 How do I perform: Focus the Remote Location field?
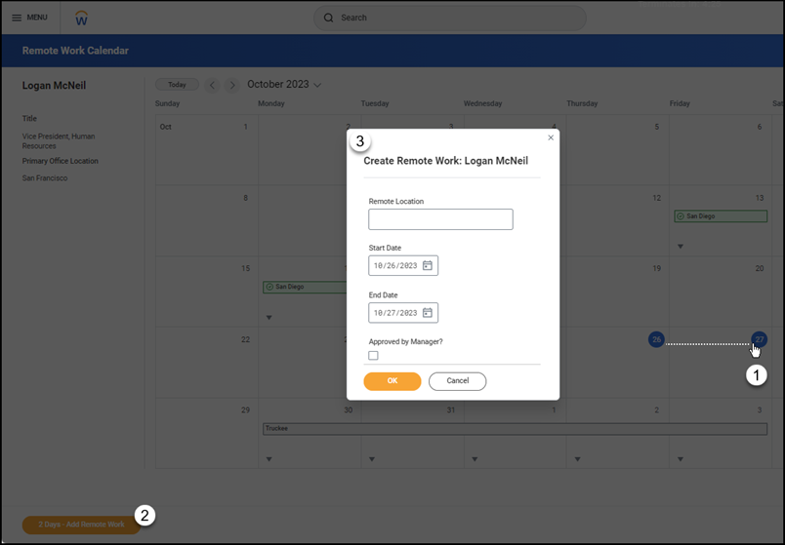[x=440, y=219]
